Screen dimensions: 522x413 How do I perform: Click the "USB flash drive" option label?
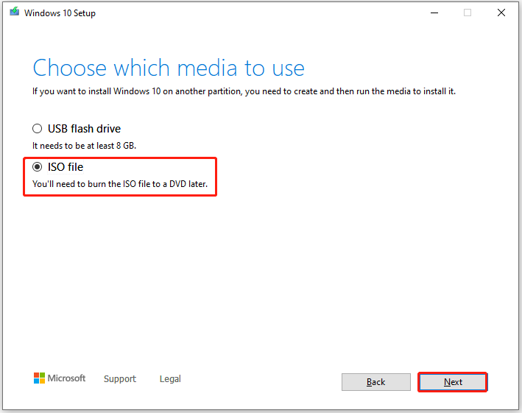pyautogui.click(x=84, y=129)
